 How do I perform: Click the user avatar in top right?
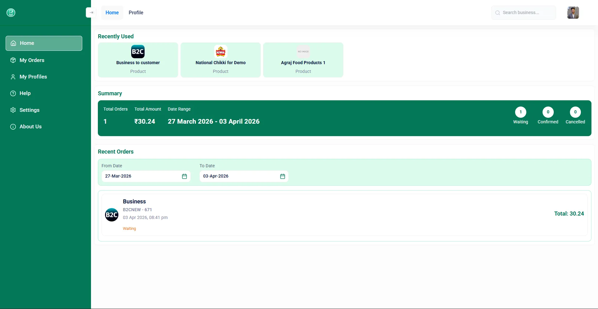[x=573, y=13]
